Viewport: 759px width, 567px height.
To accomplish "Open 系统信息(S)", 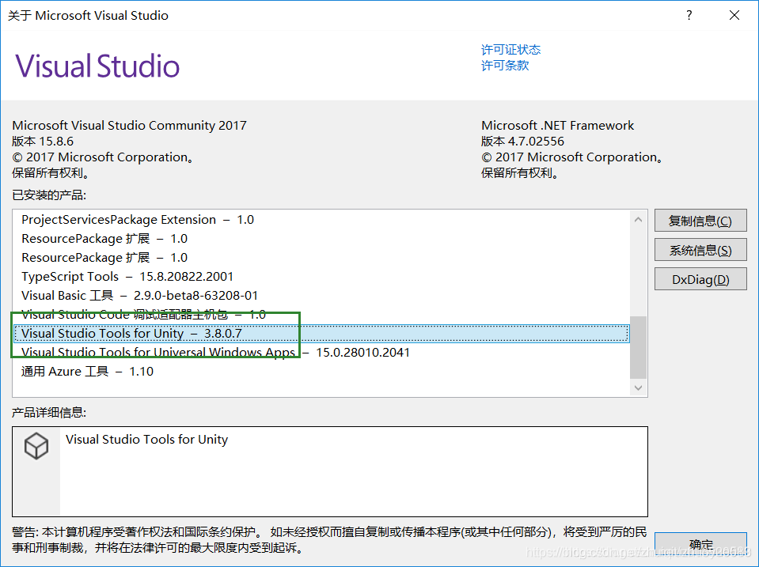I will pos(700,249).
